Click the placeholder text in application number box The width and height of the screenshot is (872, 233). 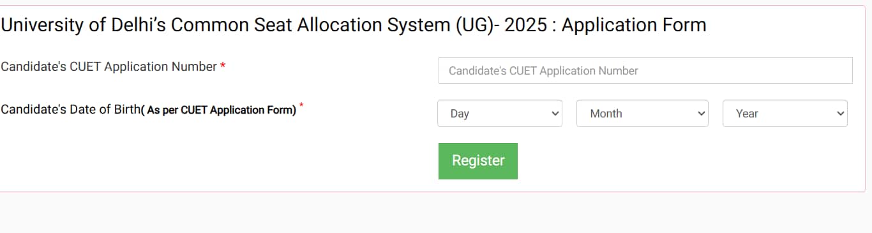(x=543, y=71)
